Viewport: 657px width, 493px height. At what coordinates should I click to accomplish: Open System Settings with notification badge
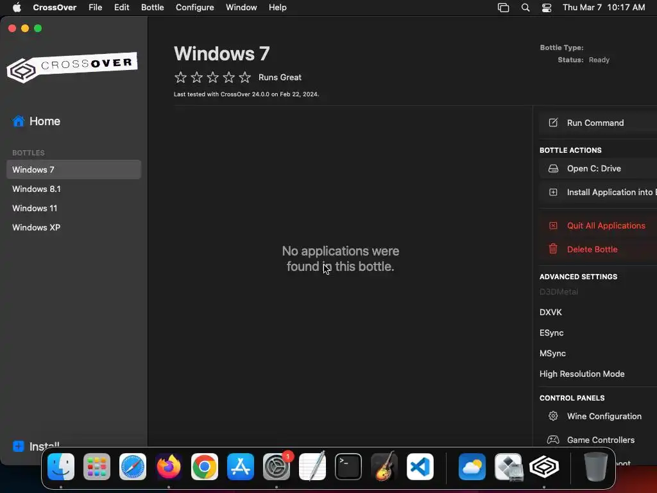point(277,467)
